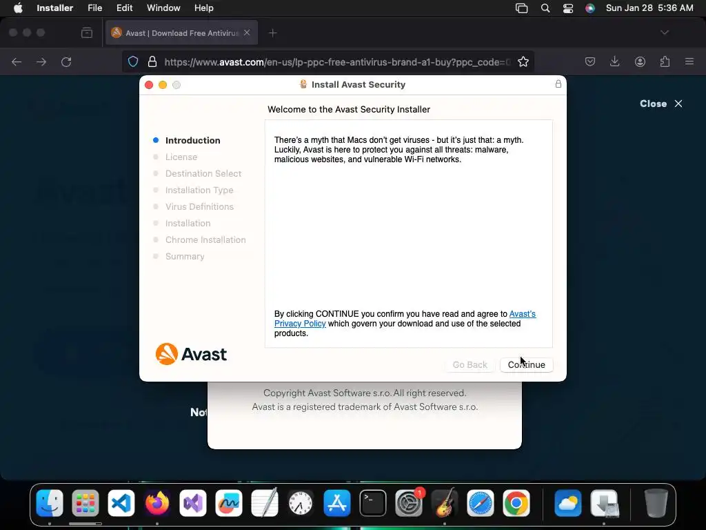Expand the list all tabs chevron
The width and height of the screenshot is (706, 530).
665,32
